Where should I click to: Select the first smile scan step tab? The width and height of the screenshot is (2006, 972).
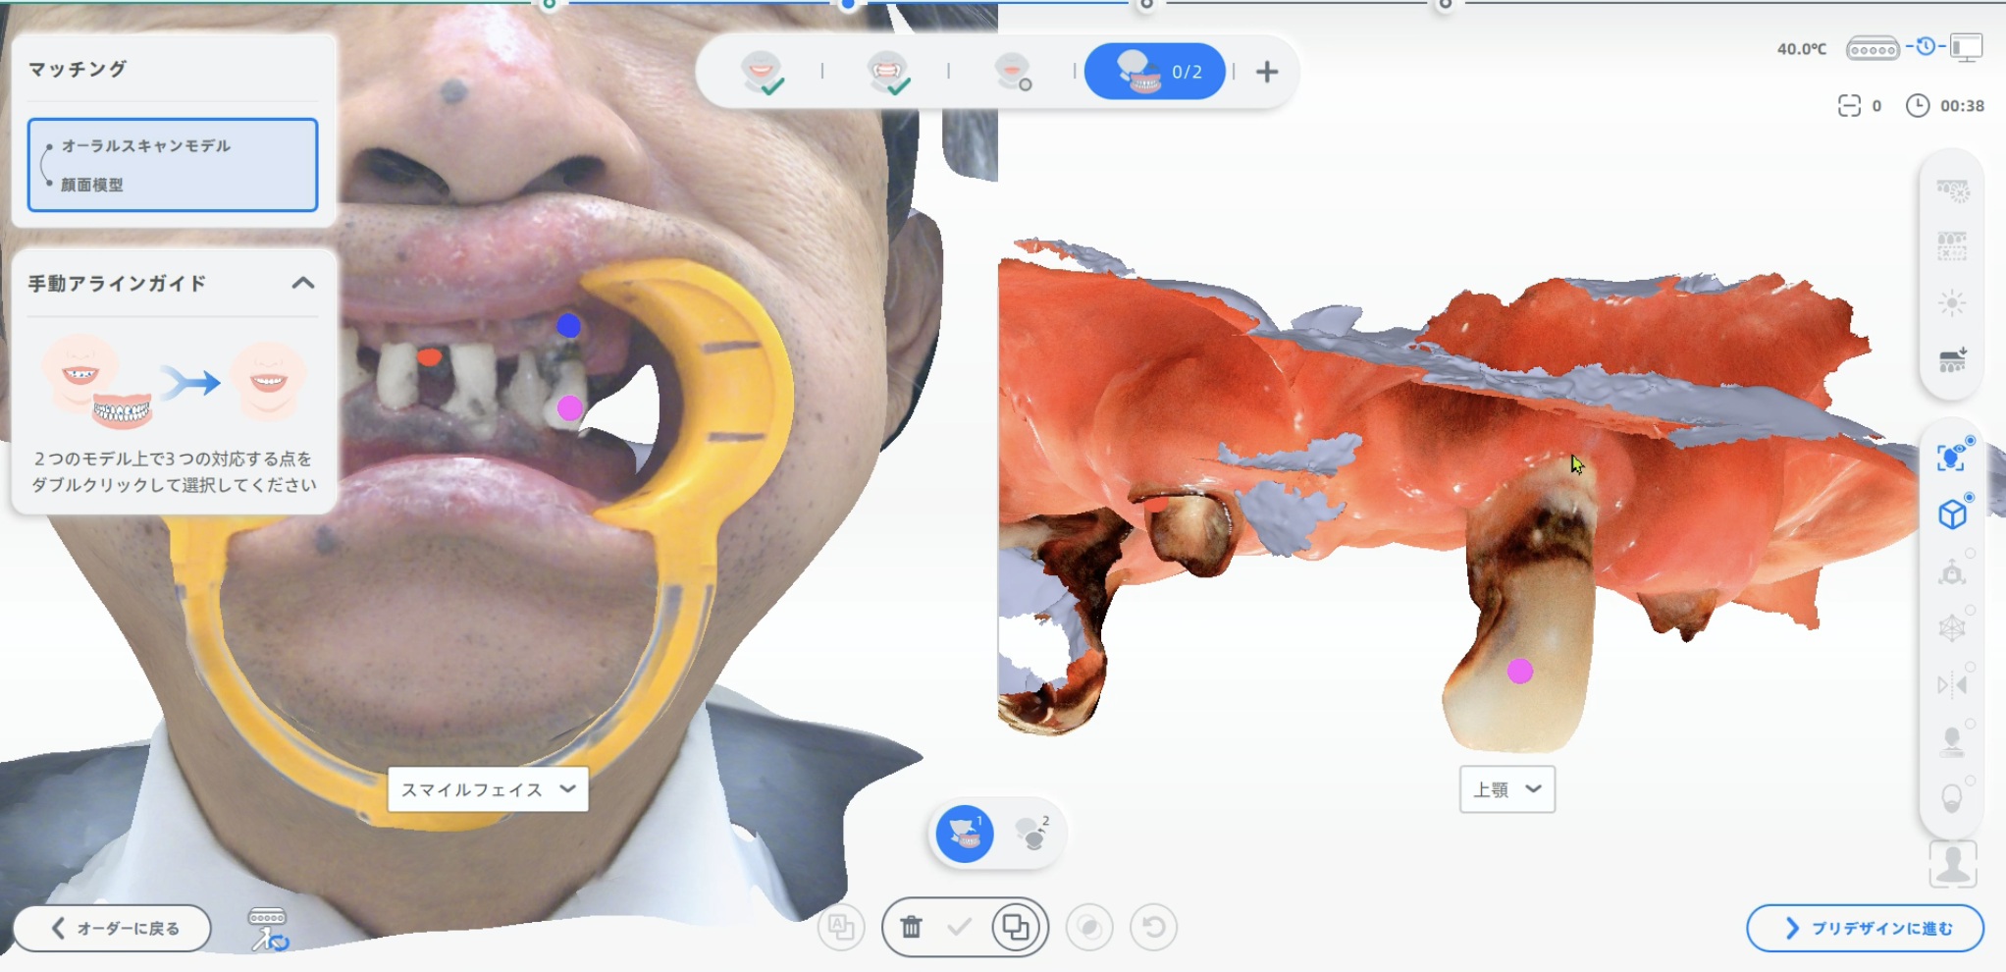pyautogui.click(x=762, y=72)
